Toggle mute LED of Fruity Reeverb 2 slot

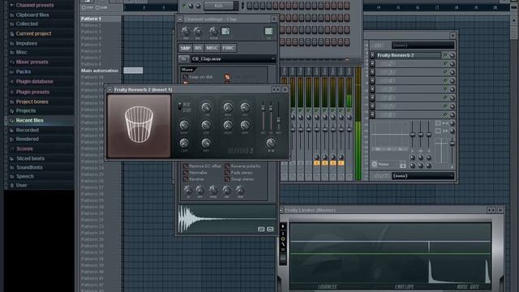tap(445, 55)
